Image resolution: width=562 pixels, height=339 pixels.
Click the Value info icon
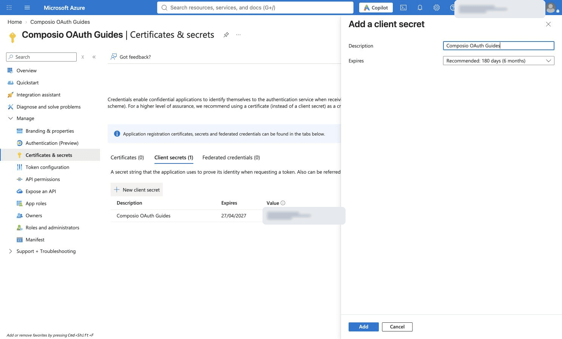283,203
